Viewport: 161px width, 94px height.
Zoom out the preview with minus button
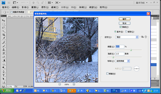[x=60, y=84]
